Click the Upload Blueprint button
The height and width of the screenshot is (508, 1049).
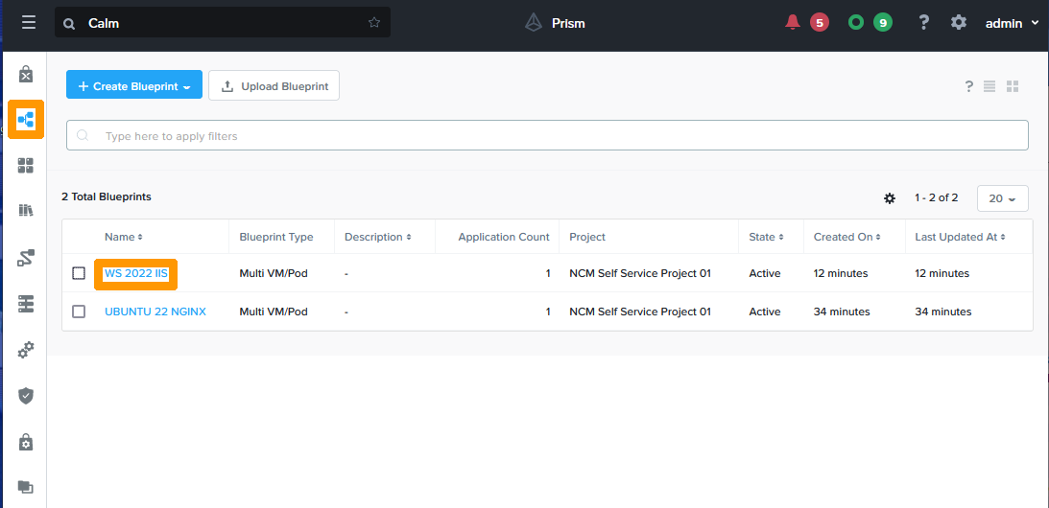274,85
